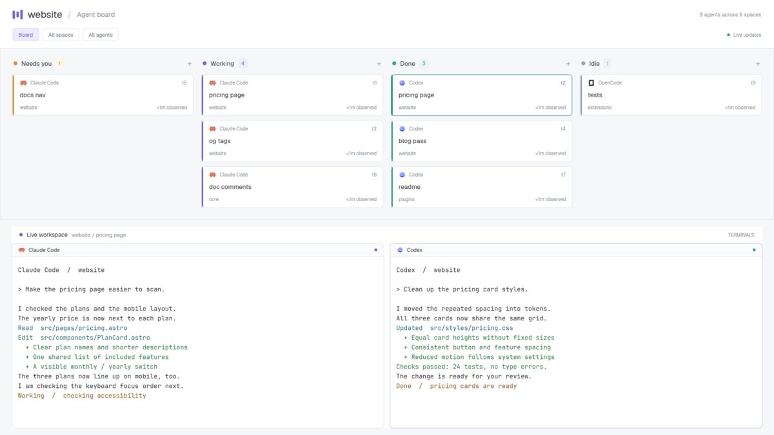Click the Codex icon on the readme card
The width and height of the screenshot is (774, 435).
tap(402, 175)
